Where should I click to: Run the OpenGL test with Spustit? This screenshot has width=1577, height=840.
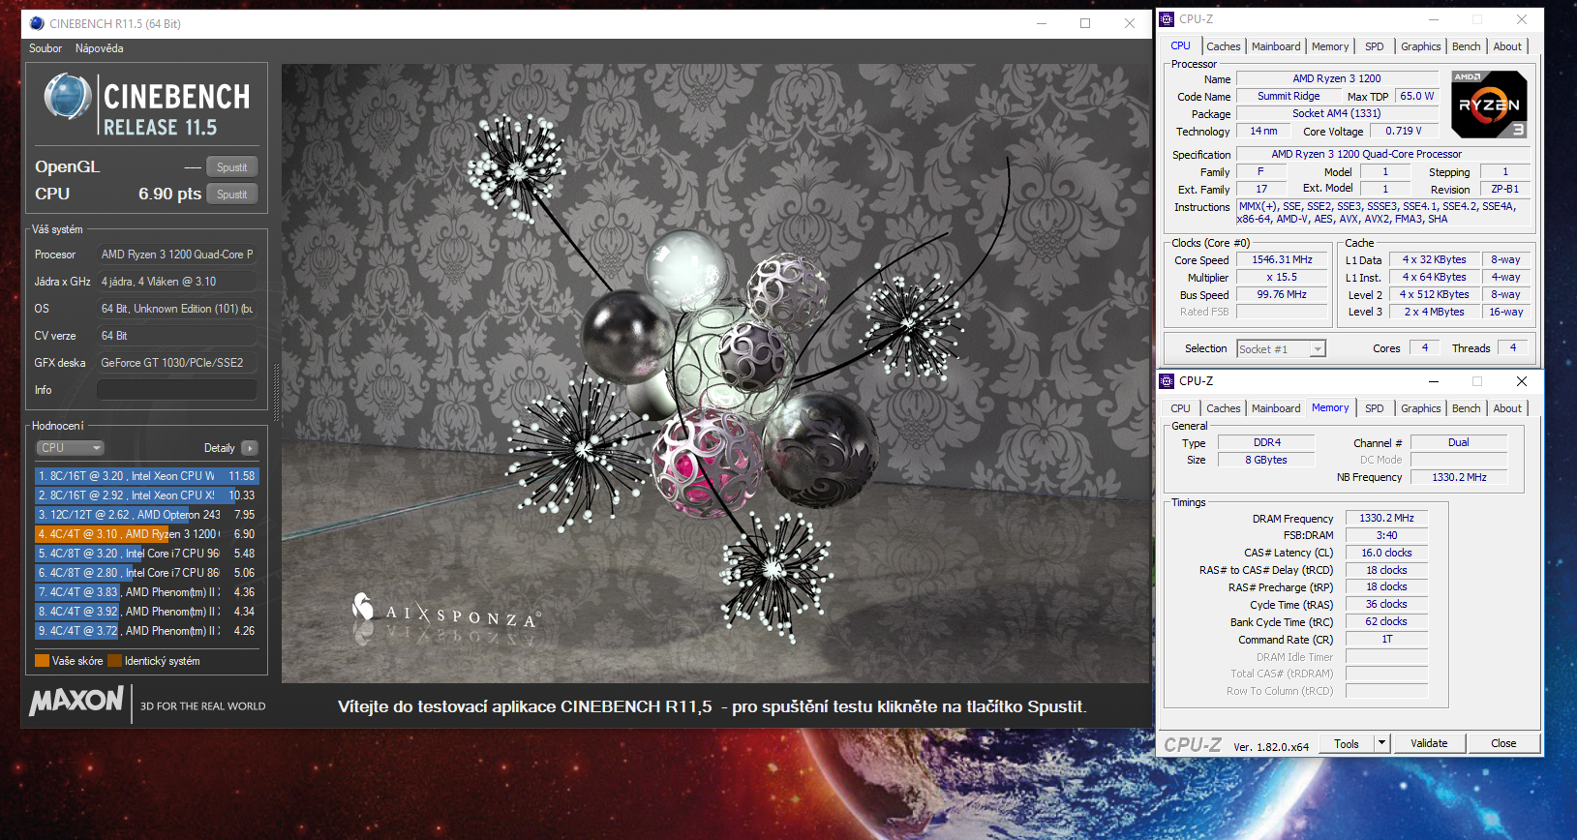pyautogui.click(x=232, y=167)
